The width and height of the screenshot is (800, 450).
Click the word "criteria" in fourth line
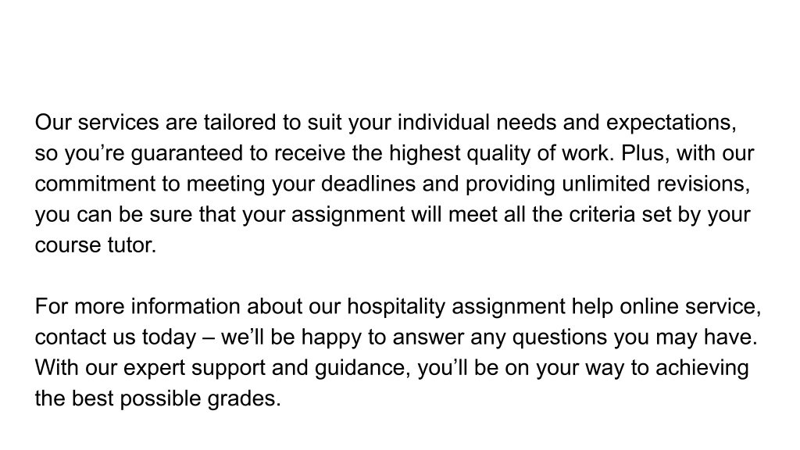602,215
